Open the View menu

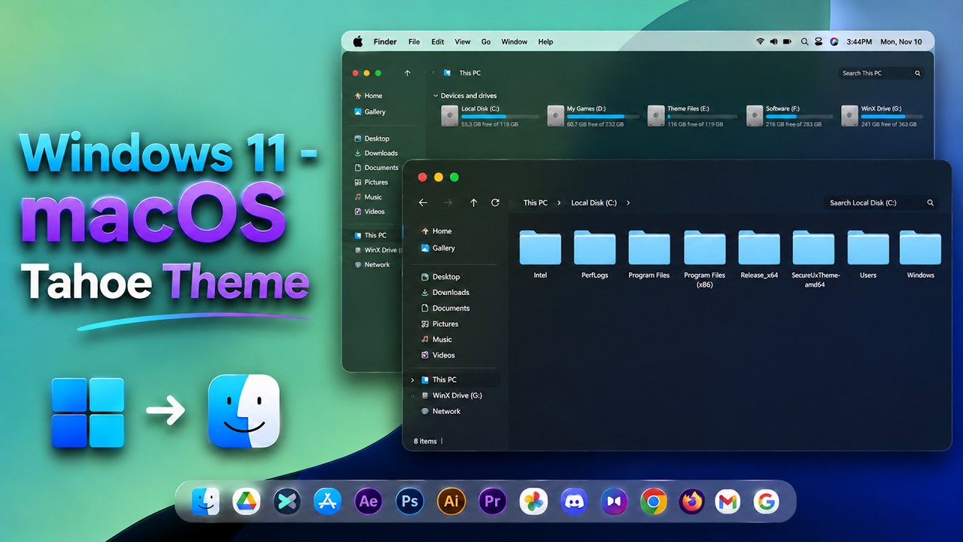(463, 41)
